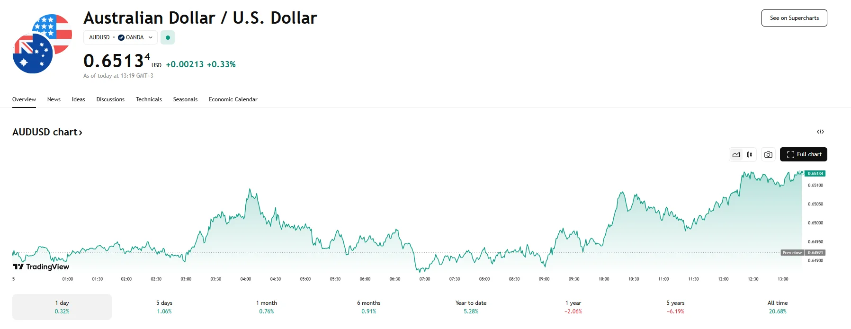Choose the Year to date range
The image size is (851, 329).
click(x=471, y=307)
